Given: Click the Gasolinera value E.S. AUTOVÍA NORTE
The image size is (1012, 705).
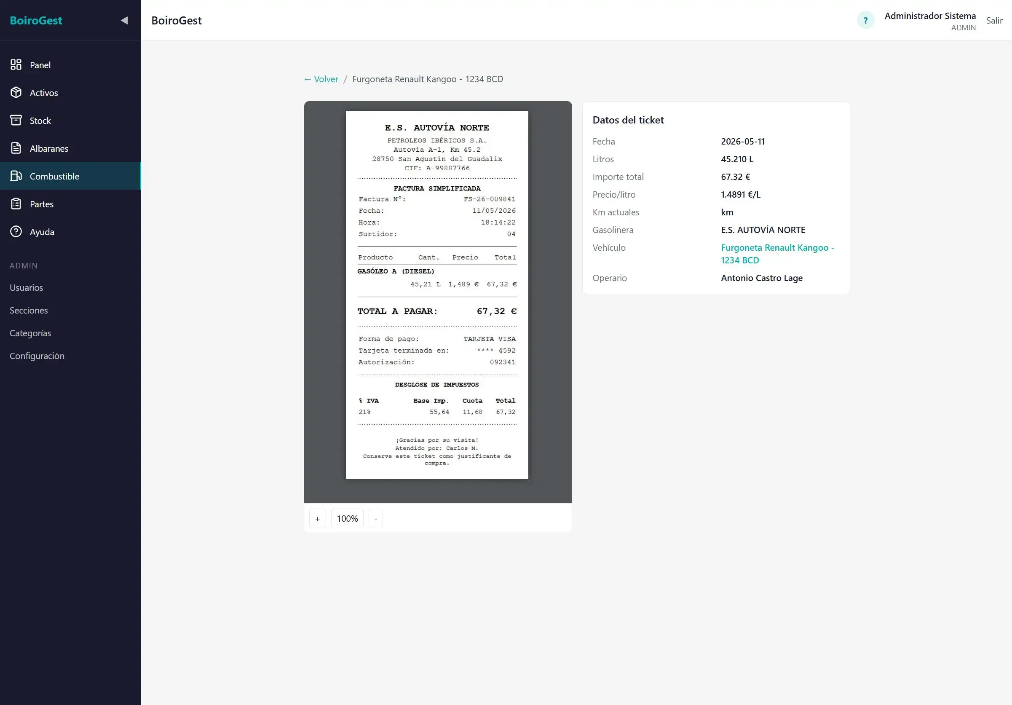Looking at the screenshot, I should [x=763, y=230].
